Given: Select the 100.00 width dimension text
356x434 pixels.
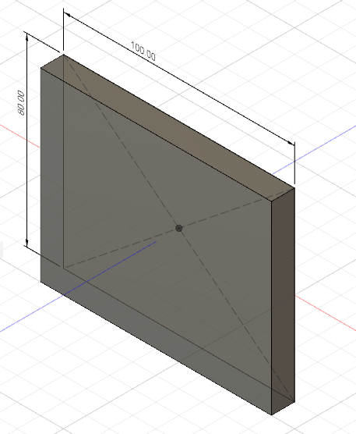Looking at the screenshot, I should 143,52.
